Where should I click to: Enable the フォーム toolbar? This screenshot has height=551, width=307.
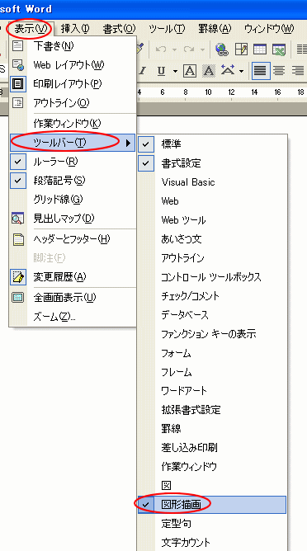[212, 353]
